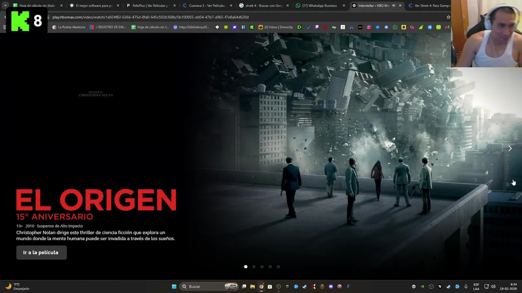The width and height of the screenshot is (522, 293).
Task: Close the WhatsApp Business tab
Action: (343, 6)
